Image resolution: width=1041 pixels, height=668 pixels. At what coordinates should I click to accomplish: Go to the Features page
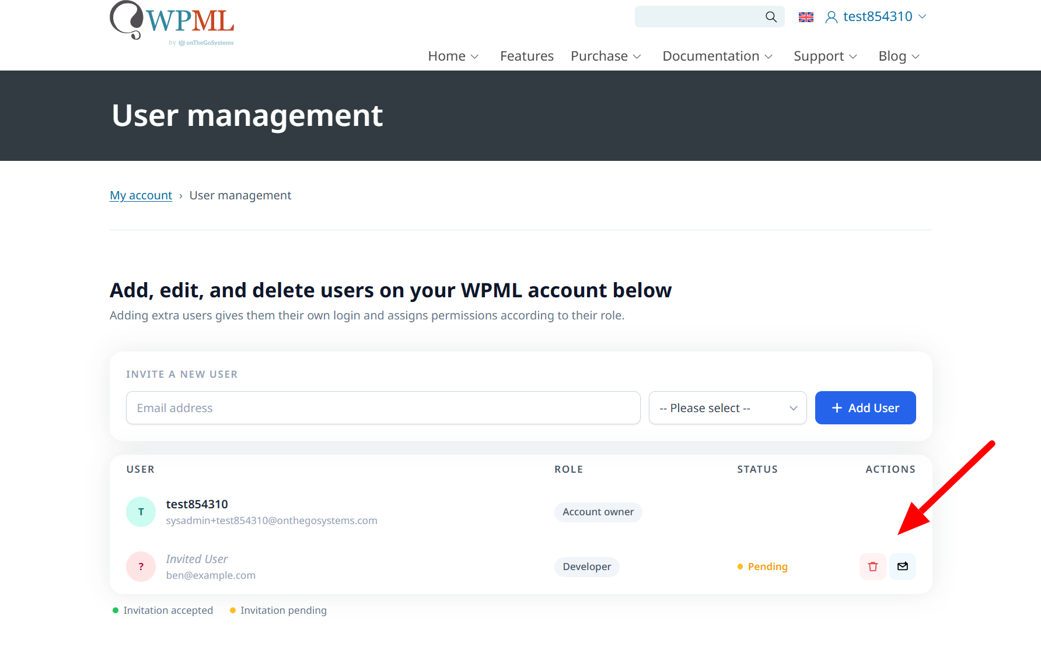coord(527,56)
